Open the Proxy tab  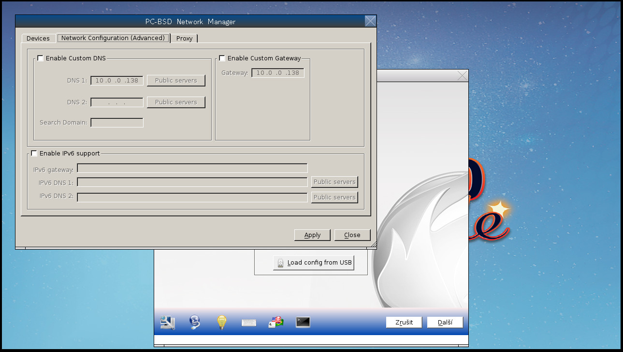[185, 38]
